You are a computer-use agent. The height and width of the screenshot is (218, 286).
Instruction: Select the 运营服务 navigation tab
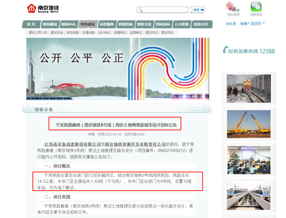(x=107, y=24)
